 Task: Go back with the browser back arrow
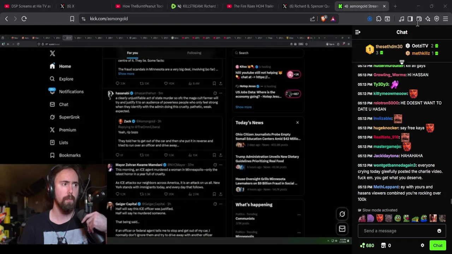click(x=6, y=19)
